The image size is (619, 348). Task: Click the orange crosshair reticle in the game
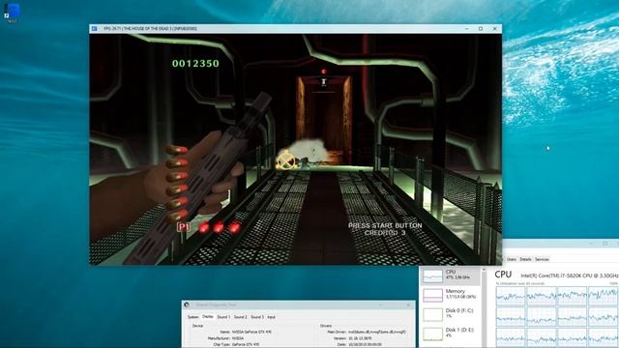point(285,160)
